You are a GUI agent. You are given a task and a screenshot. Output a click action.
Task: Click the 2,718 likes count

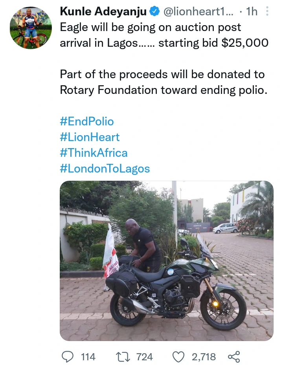tap(204, 357)
